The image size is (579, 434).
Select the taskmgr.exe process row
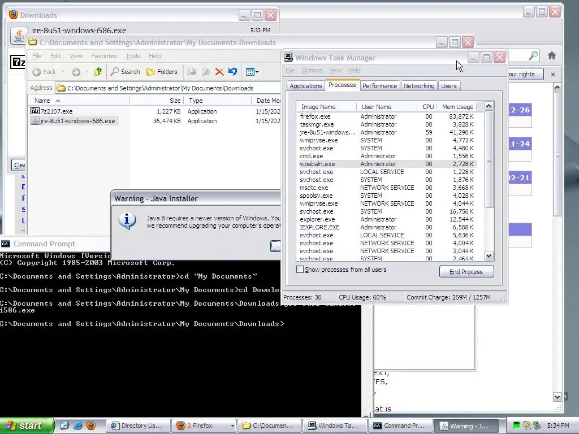coord(387,124)
